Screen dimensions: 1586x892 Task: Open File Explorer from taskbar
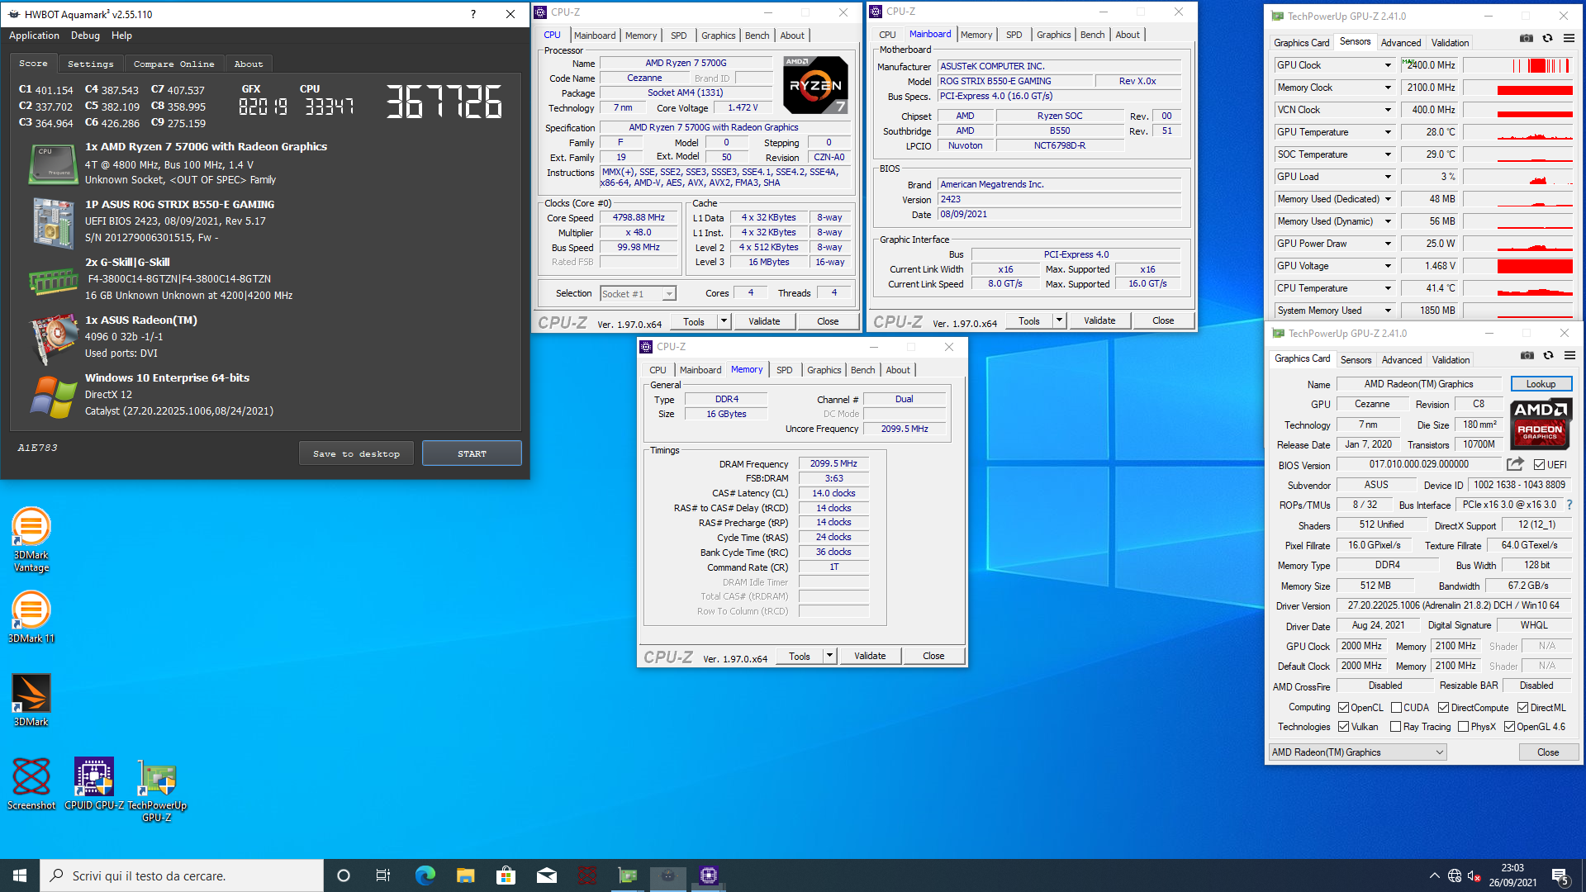pos(465,875)
